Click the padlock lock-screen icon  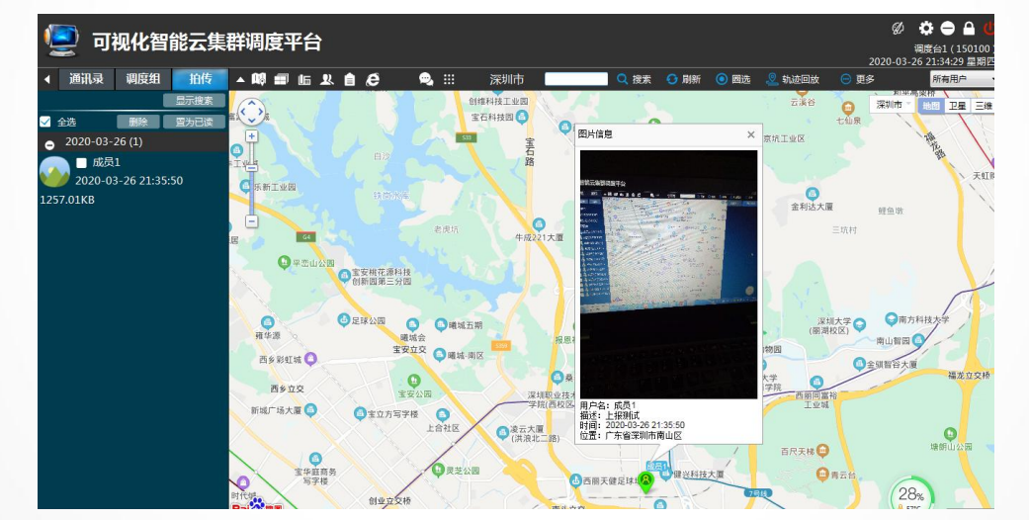click(x=969, y=28)
